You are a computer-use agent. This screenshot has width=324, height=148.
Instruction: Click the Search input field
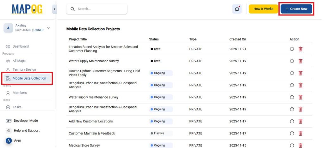tap(97, 9)
